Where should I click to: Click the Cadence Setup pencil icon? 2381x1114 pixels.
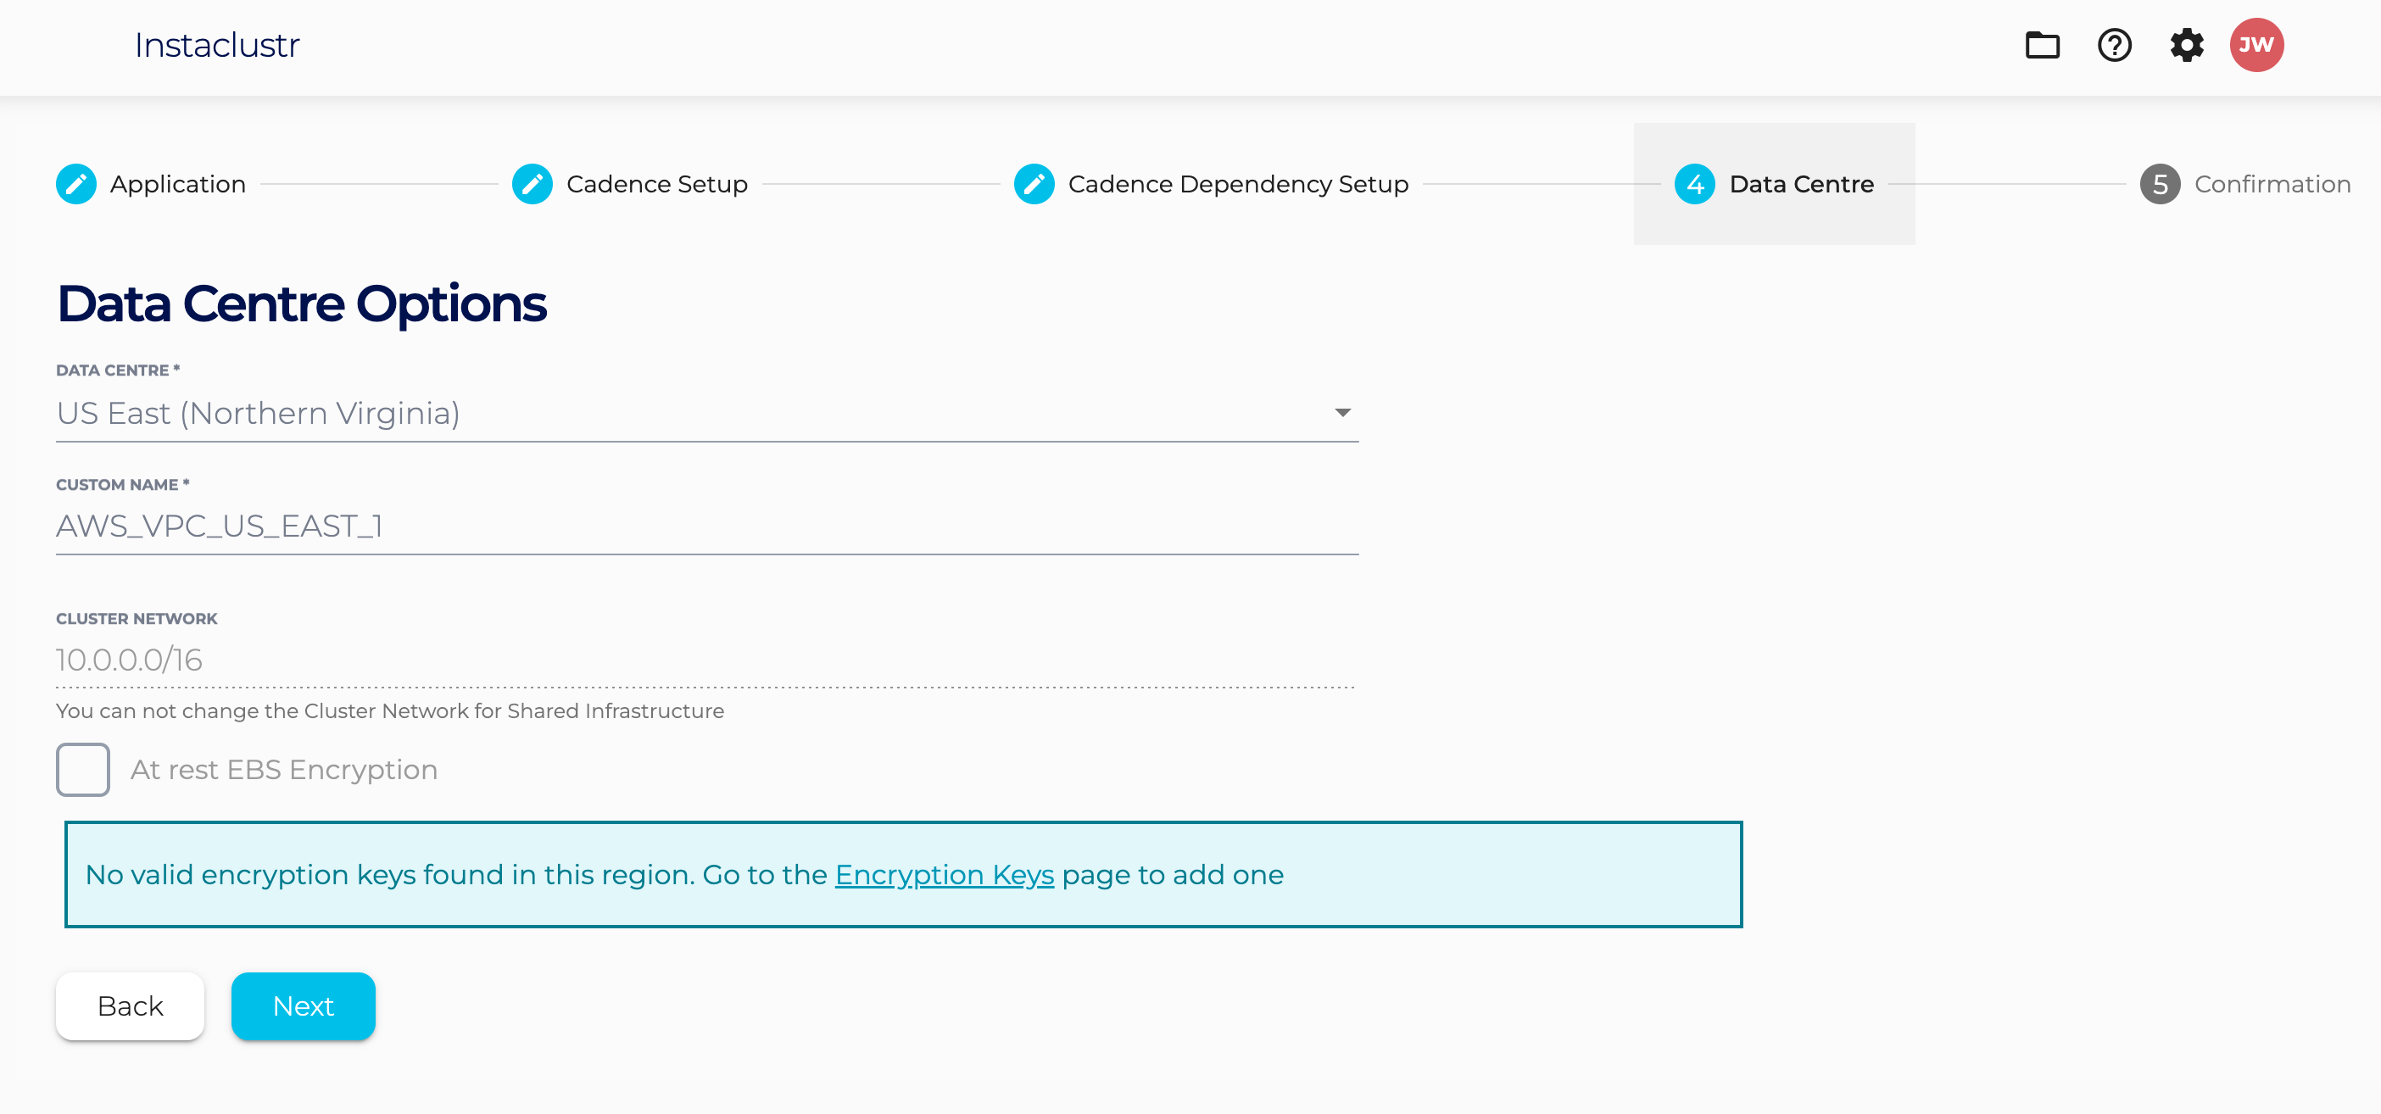pyautogui.click(x=533, y=184)
